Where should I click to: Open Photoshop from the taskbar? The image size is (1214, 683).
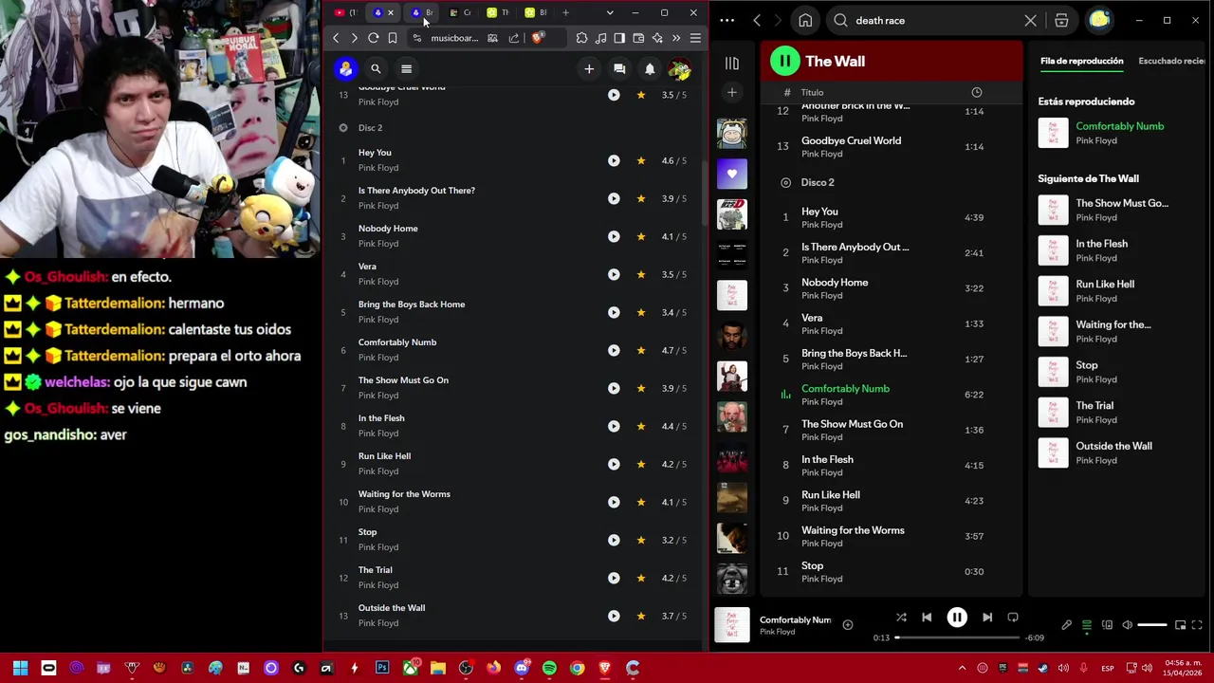tap(381, 668)
